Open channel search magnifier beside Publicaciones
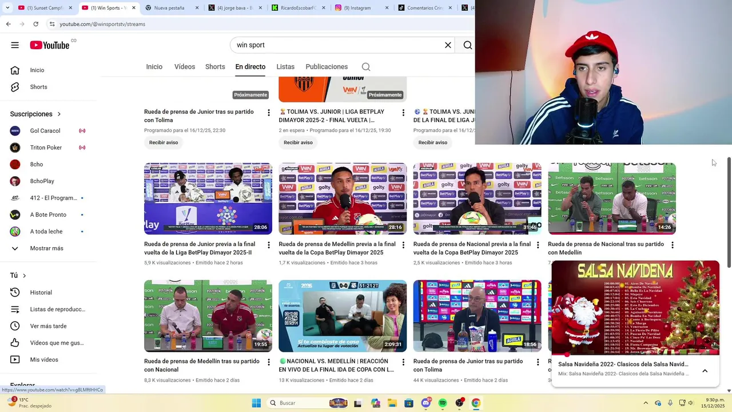The height and width of the screenshot is (412, 732). (366, 67)
